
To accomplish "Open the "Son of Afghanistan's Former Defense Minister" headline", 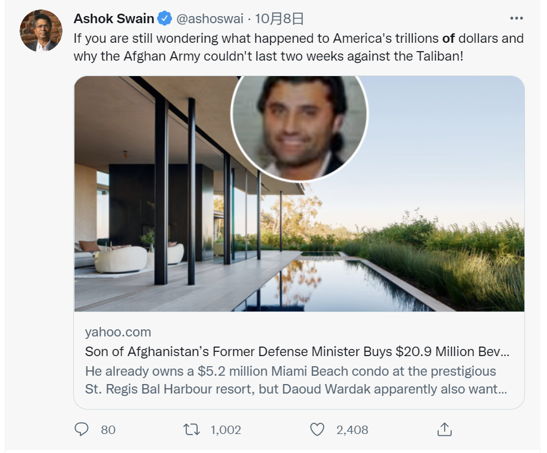I will [x=297, y=351].
